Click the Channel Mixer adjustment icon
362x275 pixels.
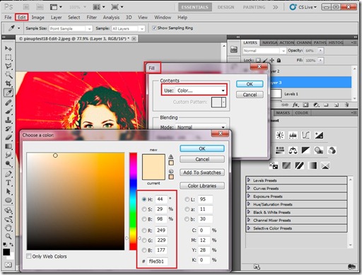(x=332, y=151)
